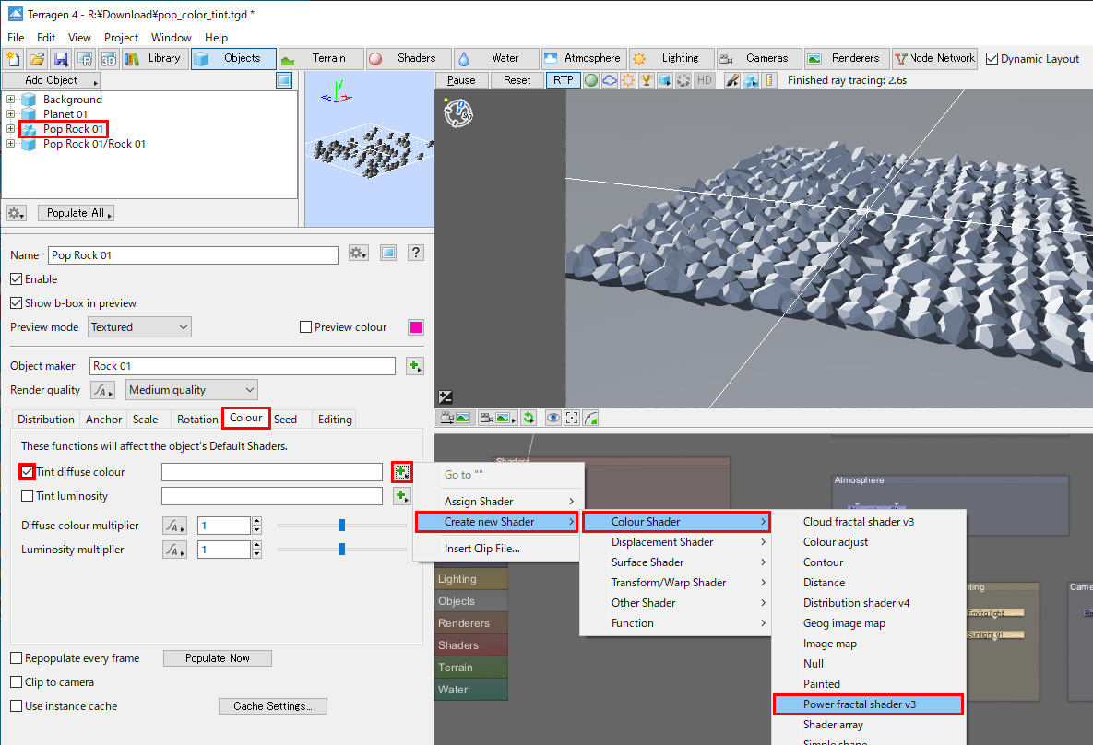Click the cloud icon in preview toolbar
The height and width of the screenshot is (745, 1093).
[610, 80]
